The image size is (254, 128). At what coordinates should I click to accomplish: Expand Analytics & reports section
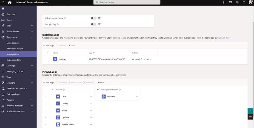32,106
